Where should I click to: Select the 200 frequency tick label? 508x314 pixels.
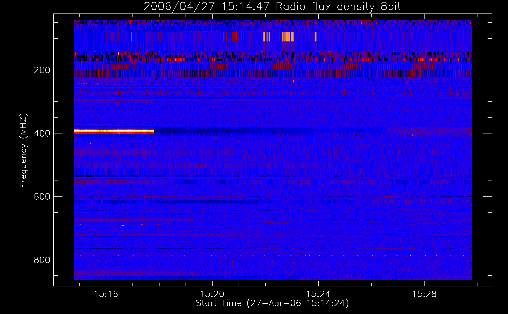click(42, 70)
